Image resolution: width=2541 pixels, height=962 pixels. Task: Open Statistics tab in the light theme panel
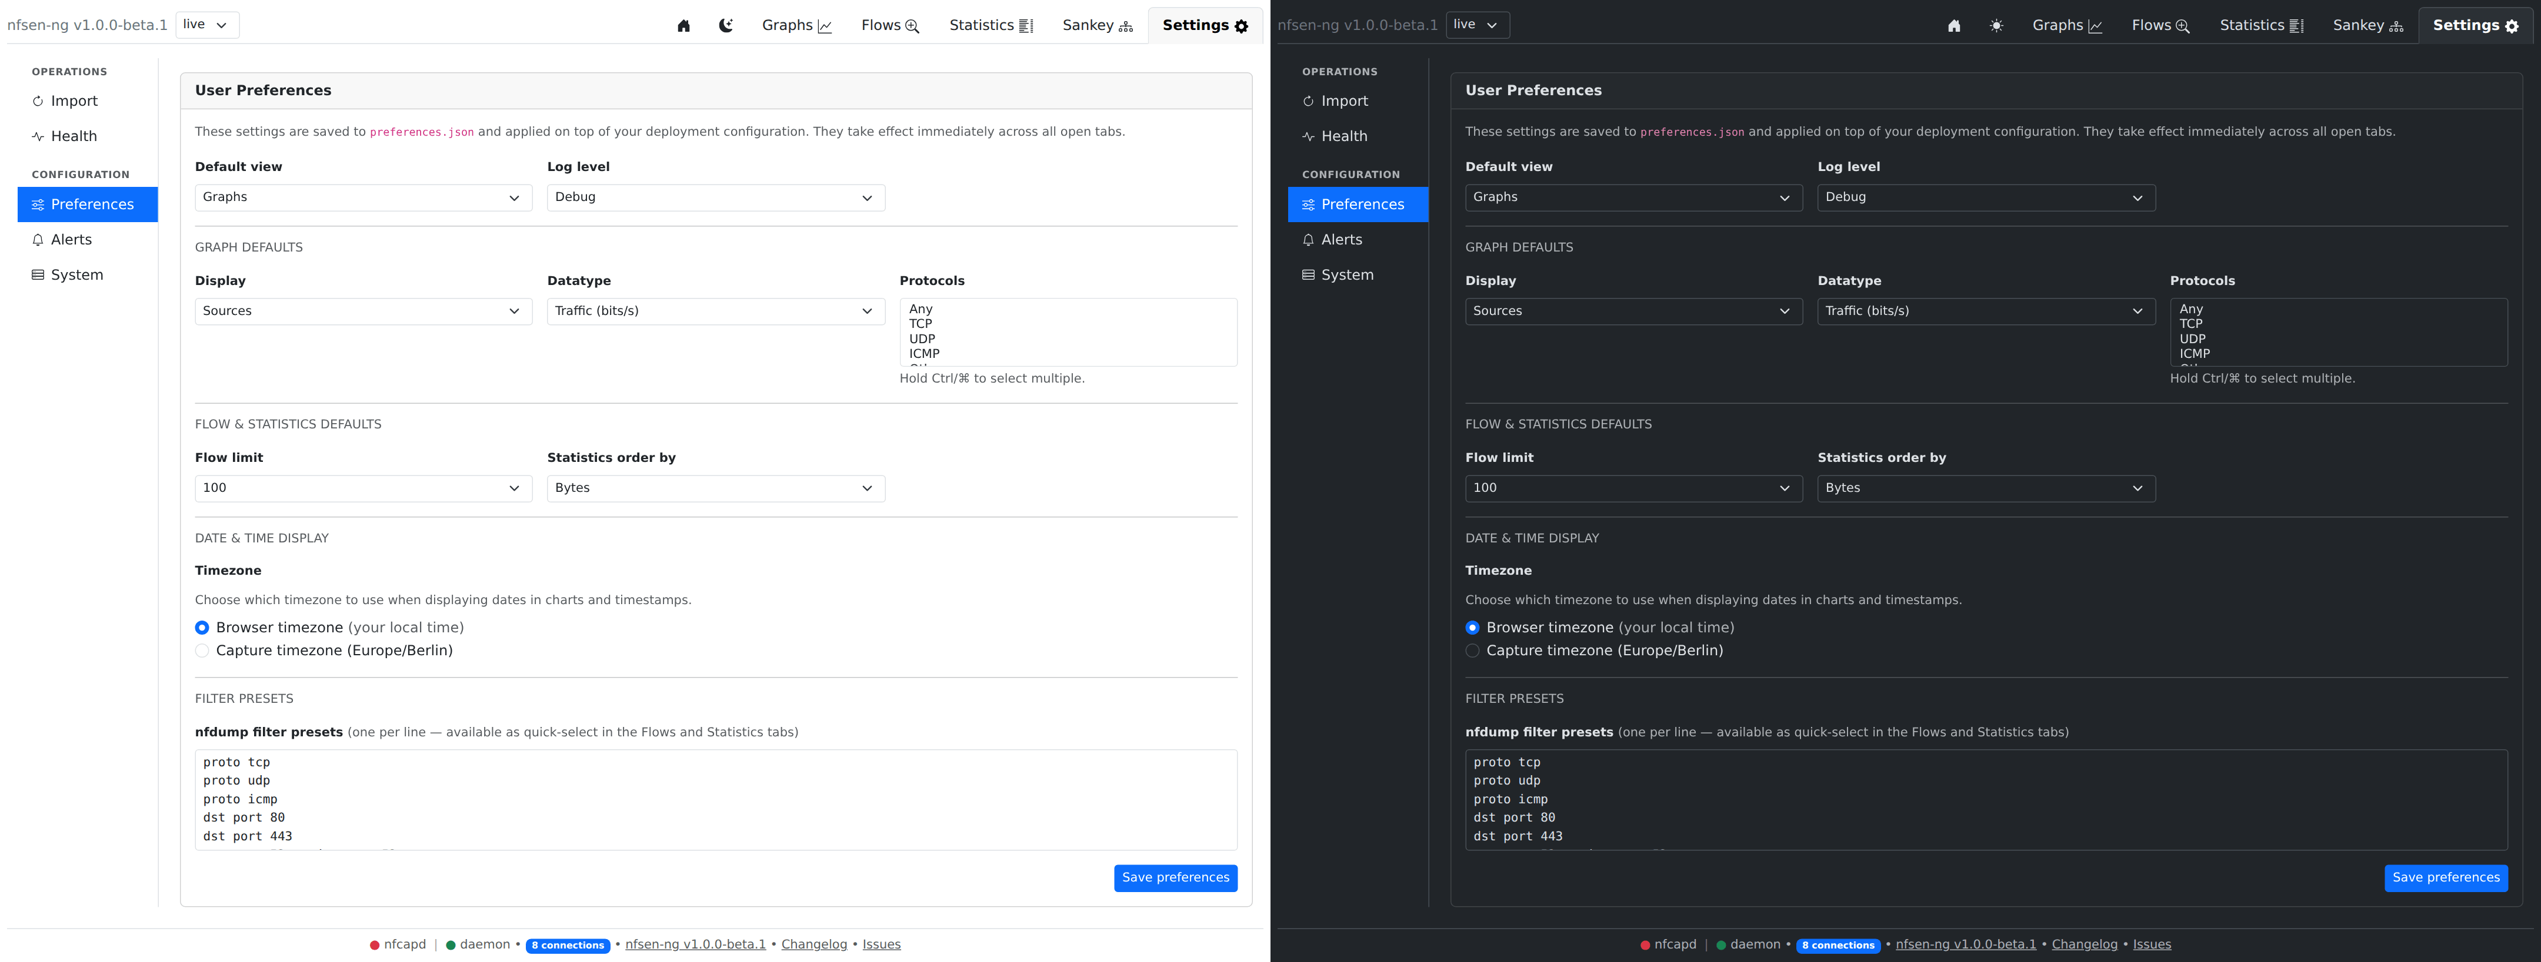(991, 26)
